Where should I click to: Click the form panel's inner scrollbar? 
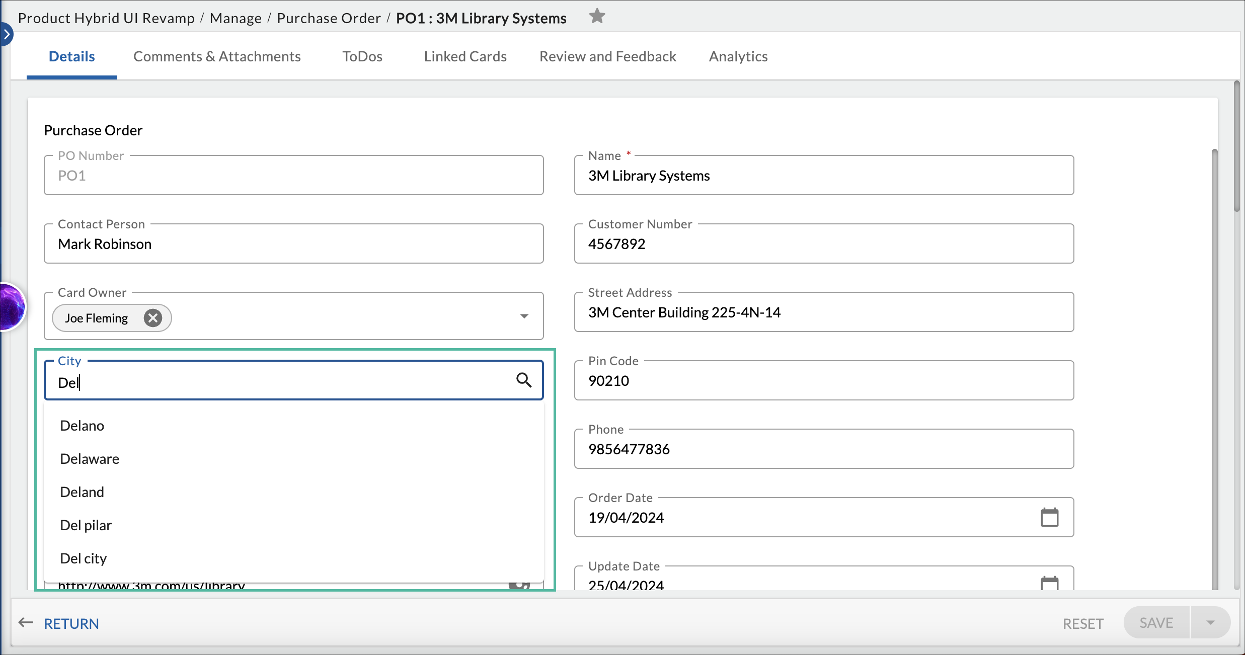click(1214, 369)
